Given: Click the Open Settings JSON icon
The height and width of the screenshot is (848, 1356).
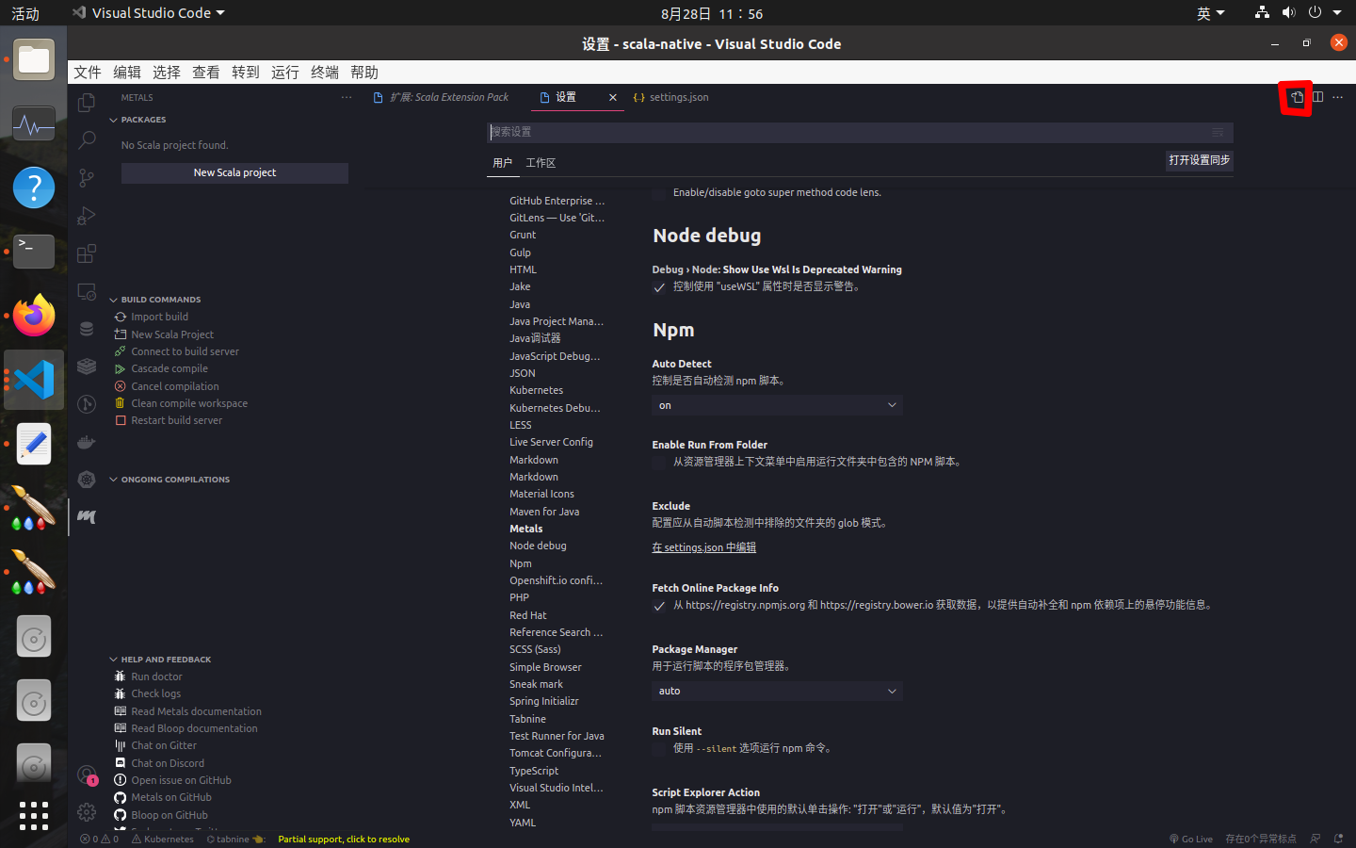Looking at the screenshot, I should (x=1296, y=97).
